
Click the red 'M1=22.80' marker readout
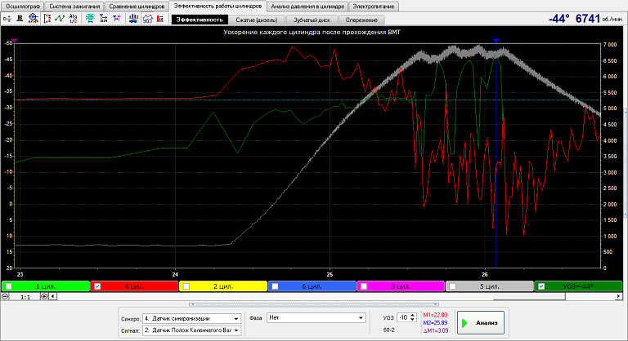point(435,315)
